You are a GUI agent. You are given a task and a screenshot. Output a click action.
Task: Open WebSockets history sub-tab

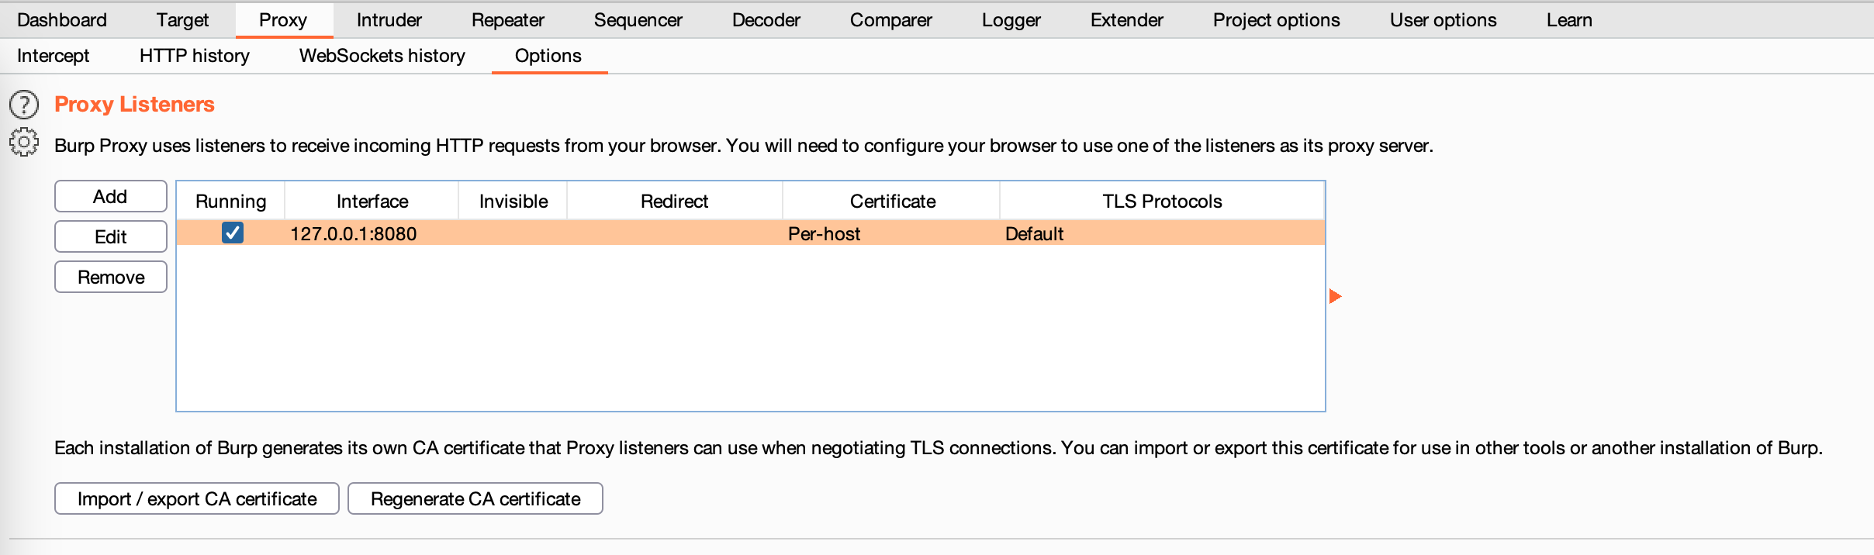pos(382,56)
